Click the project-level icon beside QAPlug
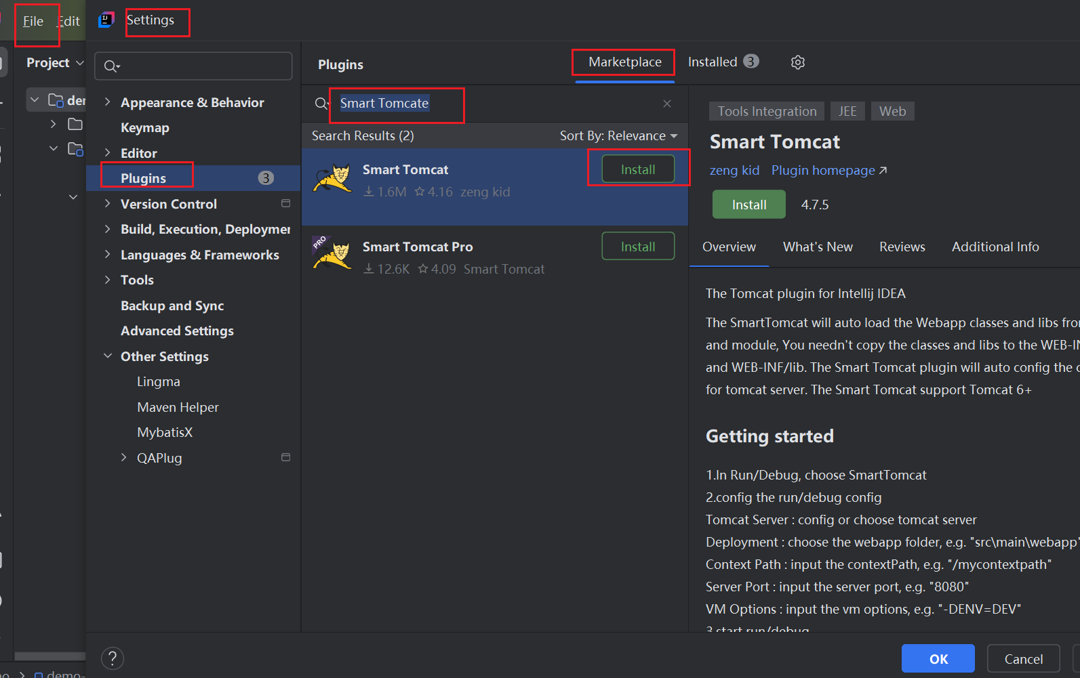 pos(285,457)
